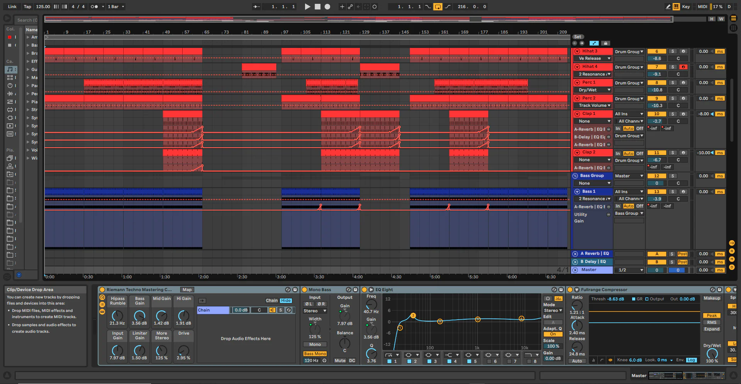The height and width of the screenshot is (384, 741).
Task: Set Clap 1 monitoring to In
Action: pyautogui.click(x=617, y=128)
